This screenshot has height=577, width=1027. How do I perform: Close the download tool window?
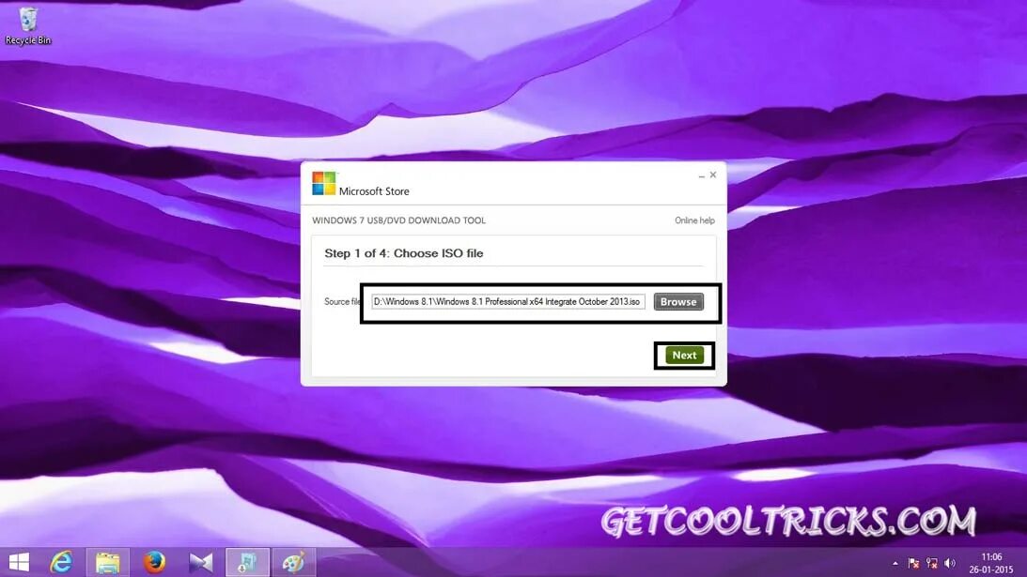click(x=713, y=175)
